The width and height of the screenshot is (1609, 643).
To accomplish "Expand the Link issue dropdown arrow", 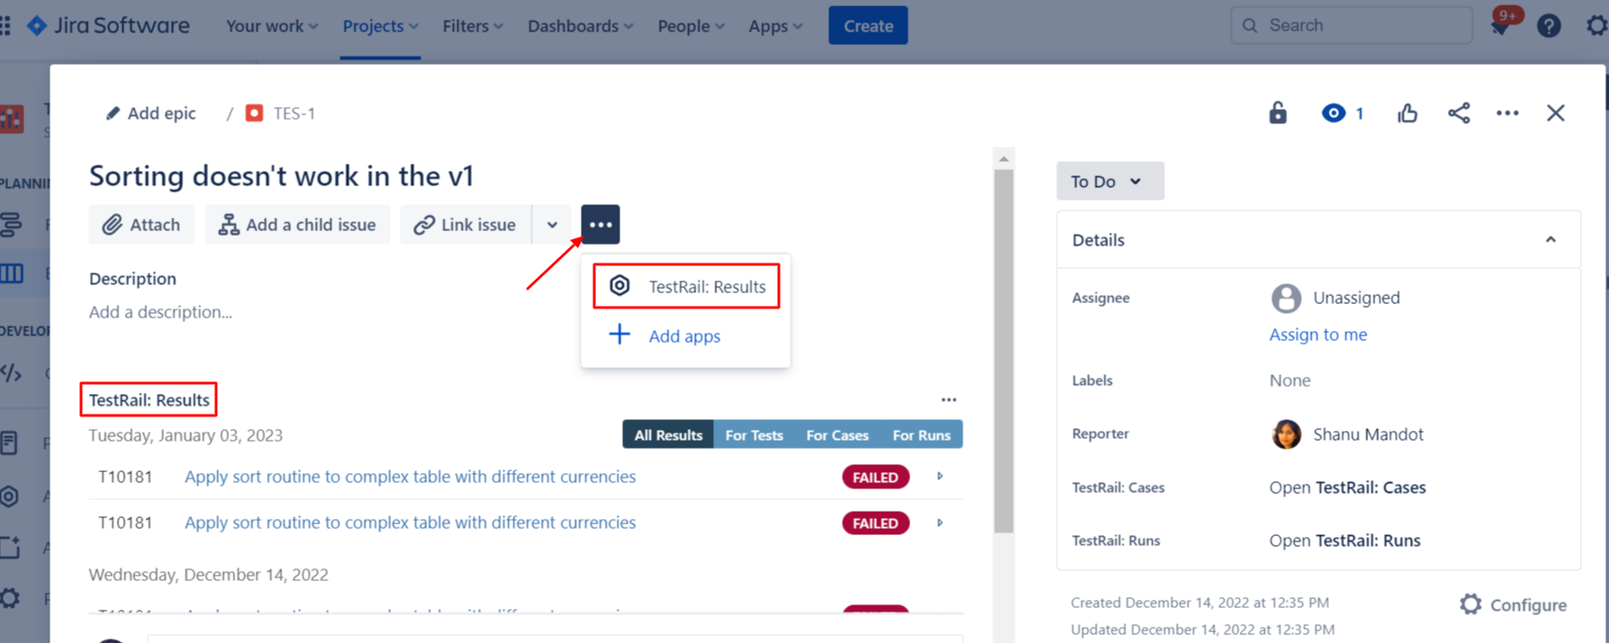I will (552, 225).
